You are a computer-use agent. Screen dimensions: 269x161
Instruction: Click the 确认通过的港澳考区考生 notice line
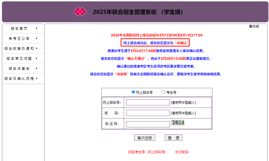[156, 66]
